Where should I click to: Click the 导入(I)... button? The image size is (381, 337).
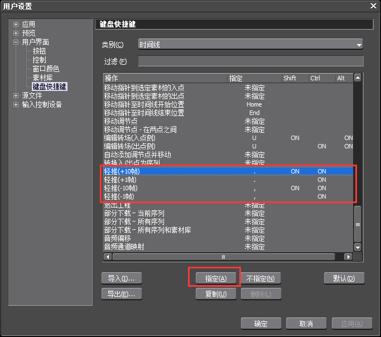pos(122,278)
